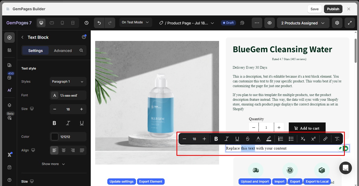The image size is (359, 186).
Task: Click superscript icon in floating toolbar
Action: [313, 139]
